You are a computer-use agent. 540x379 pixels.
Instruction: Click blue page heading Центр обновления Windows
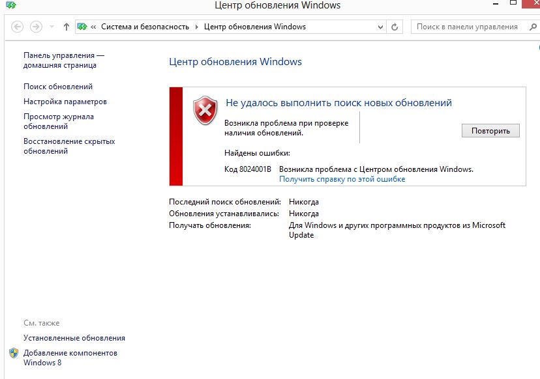235,62
